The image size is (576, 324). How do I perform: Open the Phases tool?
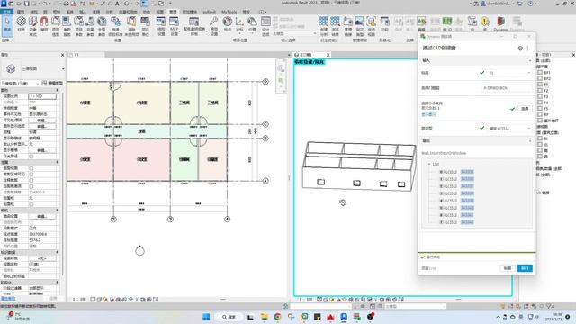[384, 24]
